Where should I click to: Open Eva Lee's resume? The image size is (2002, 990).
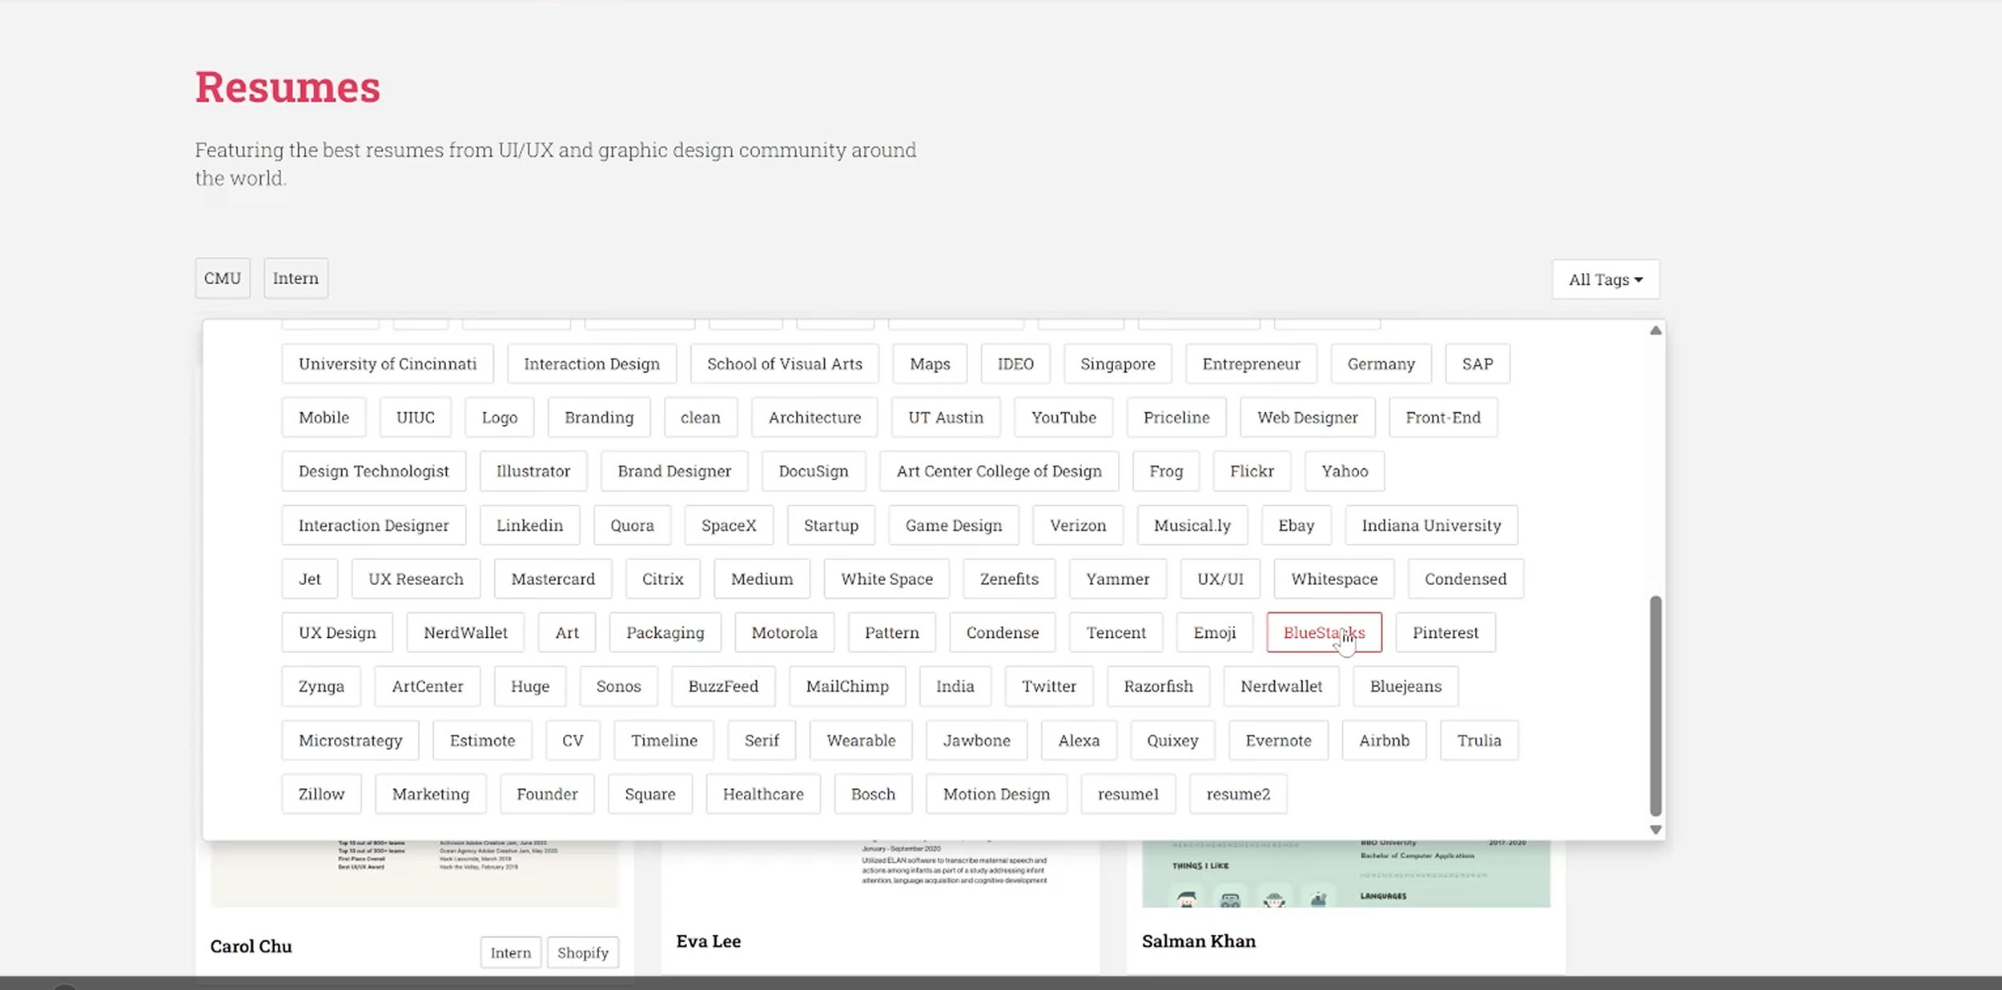tap(708, 941)
